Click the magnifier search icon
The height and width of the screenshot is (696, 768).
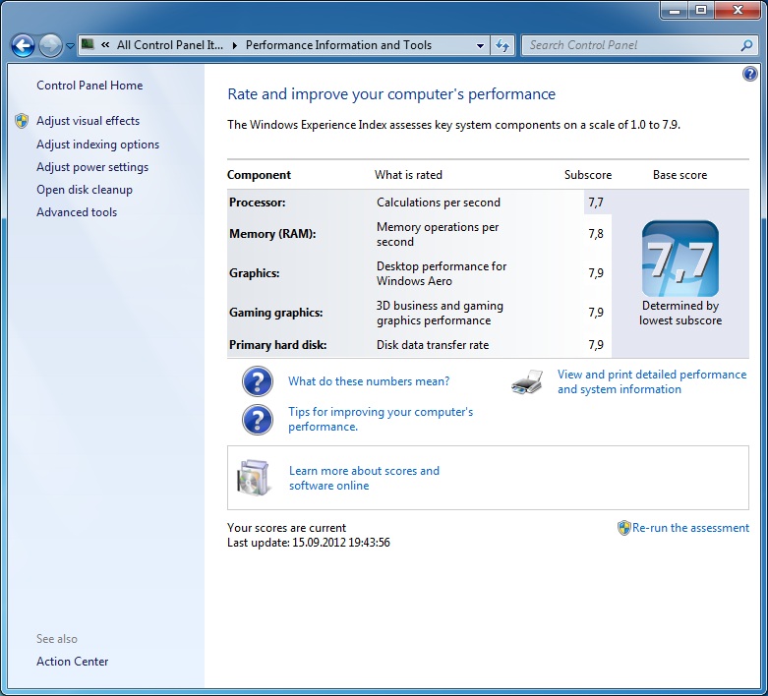pos(747,45)
